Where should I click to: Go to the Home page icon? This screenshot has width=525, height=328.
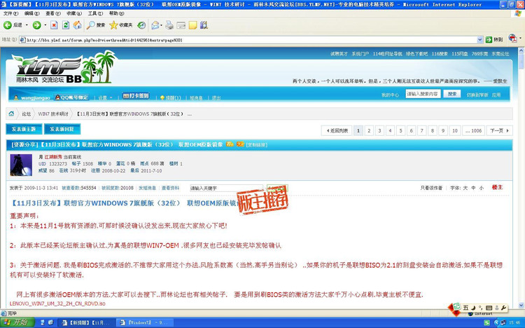(x=77, y=25)
